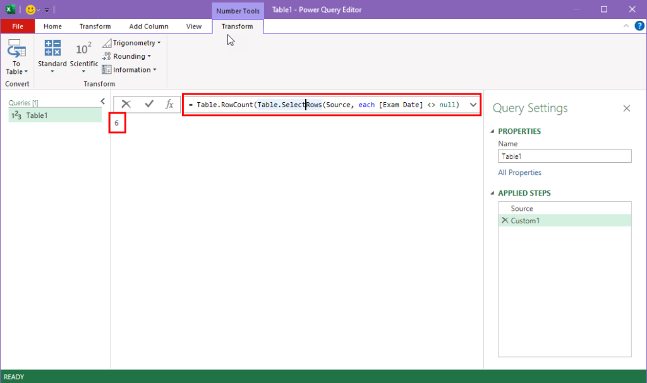
Task: Click the result value 6
Action: pyautogui.click(x=117, y=123)
